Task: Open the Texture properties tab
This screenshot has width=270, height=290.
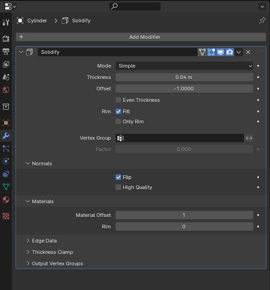Action: (6, 216)
